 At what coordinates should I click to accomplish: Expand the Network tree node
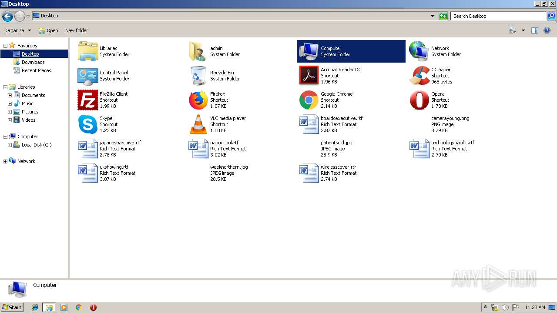pos(5,161)
